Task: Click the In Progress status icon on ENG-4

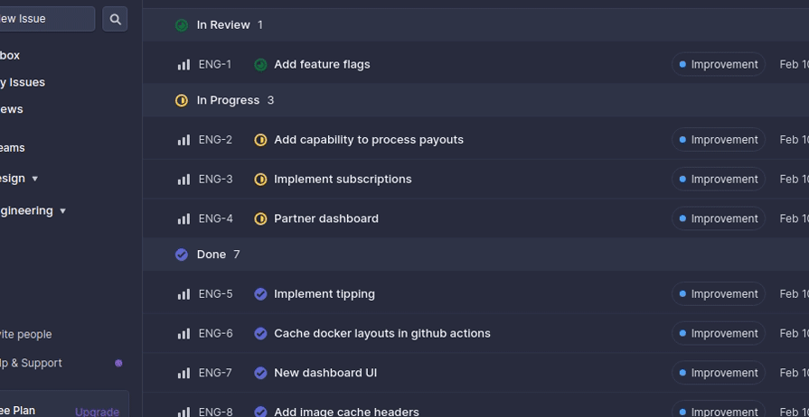Action: pyautogui.click(x=260, y=218)
